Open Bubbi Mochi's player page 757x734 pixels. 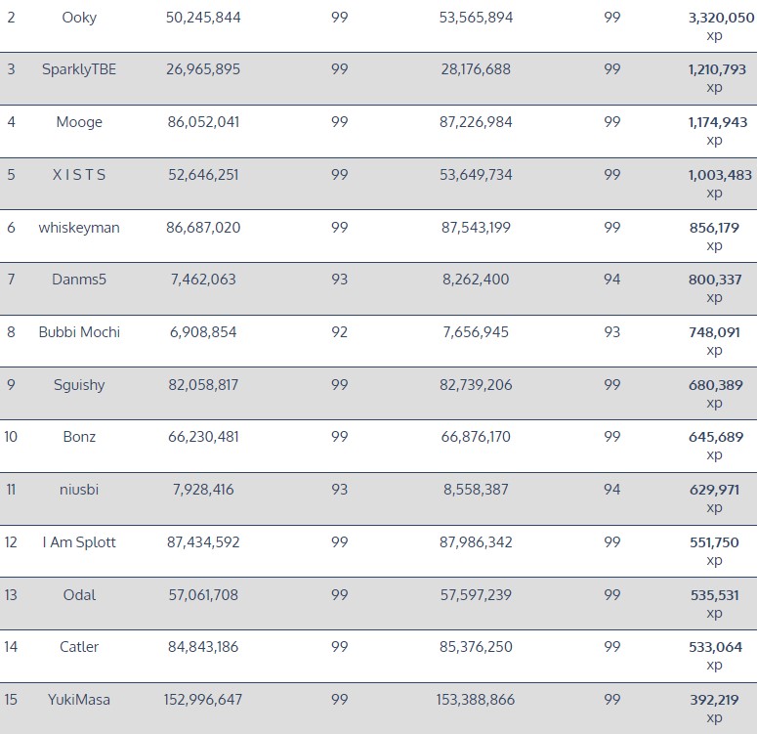pos(79,332)
